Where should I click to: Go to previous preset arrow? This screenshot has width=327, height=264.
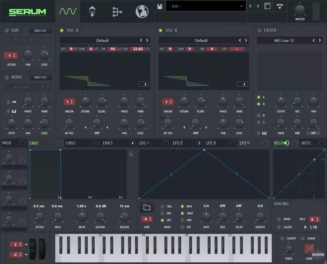coord(250,6)
